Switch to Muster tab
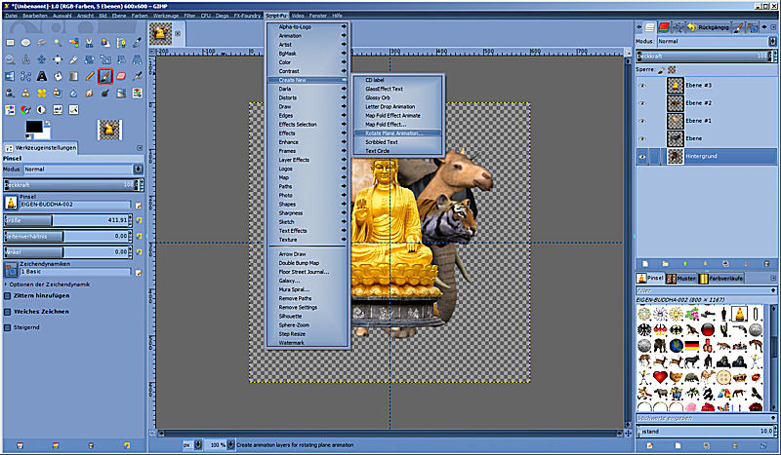 [680, 279]
